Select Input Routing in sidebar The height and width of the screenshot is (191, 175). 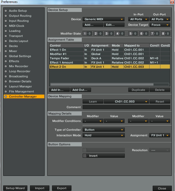coord(19,21)
